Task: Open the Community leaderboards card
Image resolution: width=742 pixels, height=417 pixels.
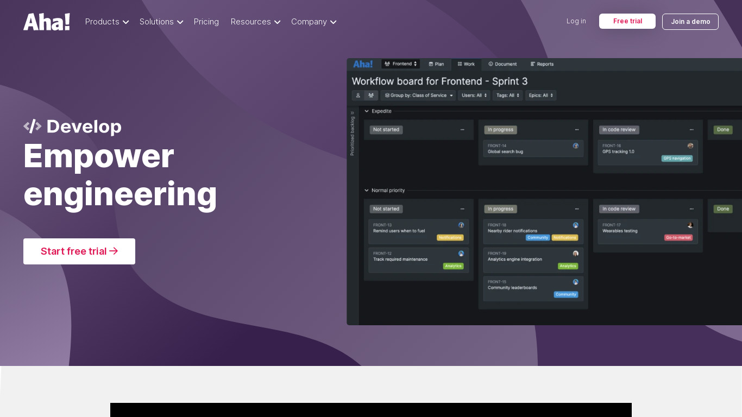Action: click(x=533, y=289)
